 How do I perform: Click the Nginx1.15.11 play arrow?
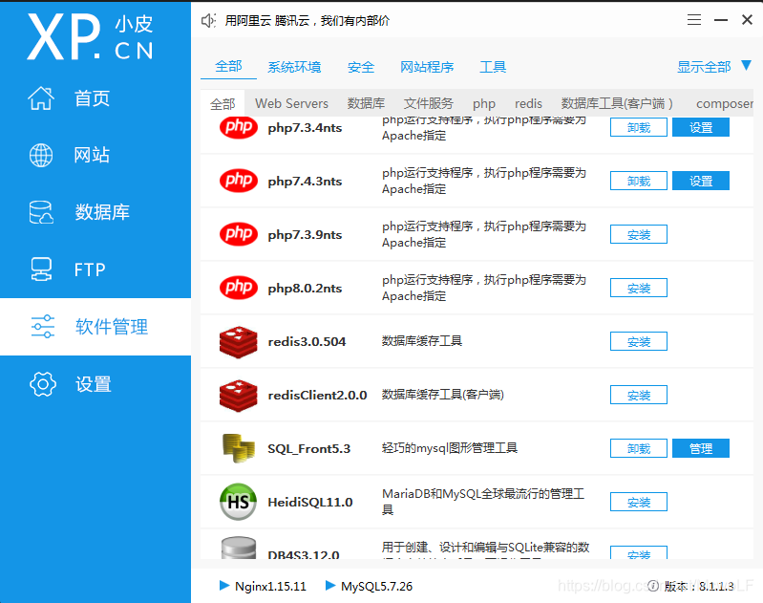[x=224, y=586]
